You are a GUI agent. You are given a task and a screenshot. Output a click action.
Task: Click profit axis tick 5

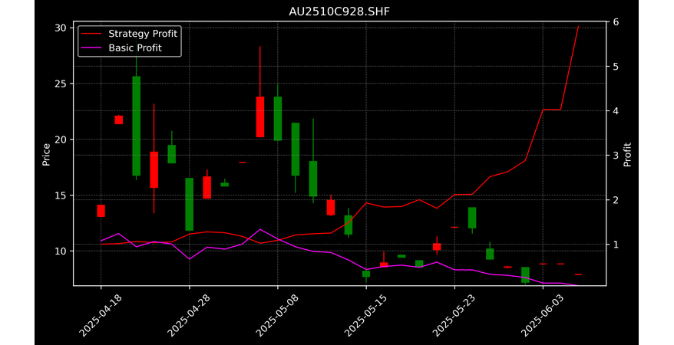616,67
